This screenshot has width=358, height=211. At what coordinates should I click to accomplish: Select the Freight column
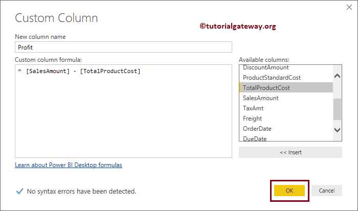pos(252,119)
